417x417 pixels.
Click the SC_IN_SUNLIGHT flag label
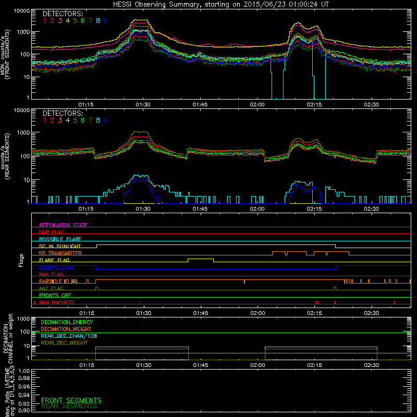(x=60, y=246)
